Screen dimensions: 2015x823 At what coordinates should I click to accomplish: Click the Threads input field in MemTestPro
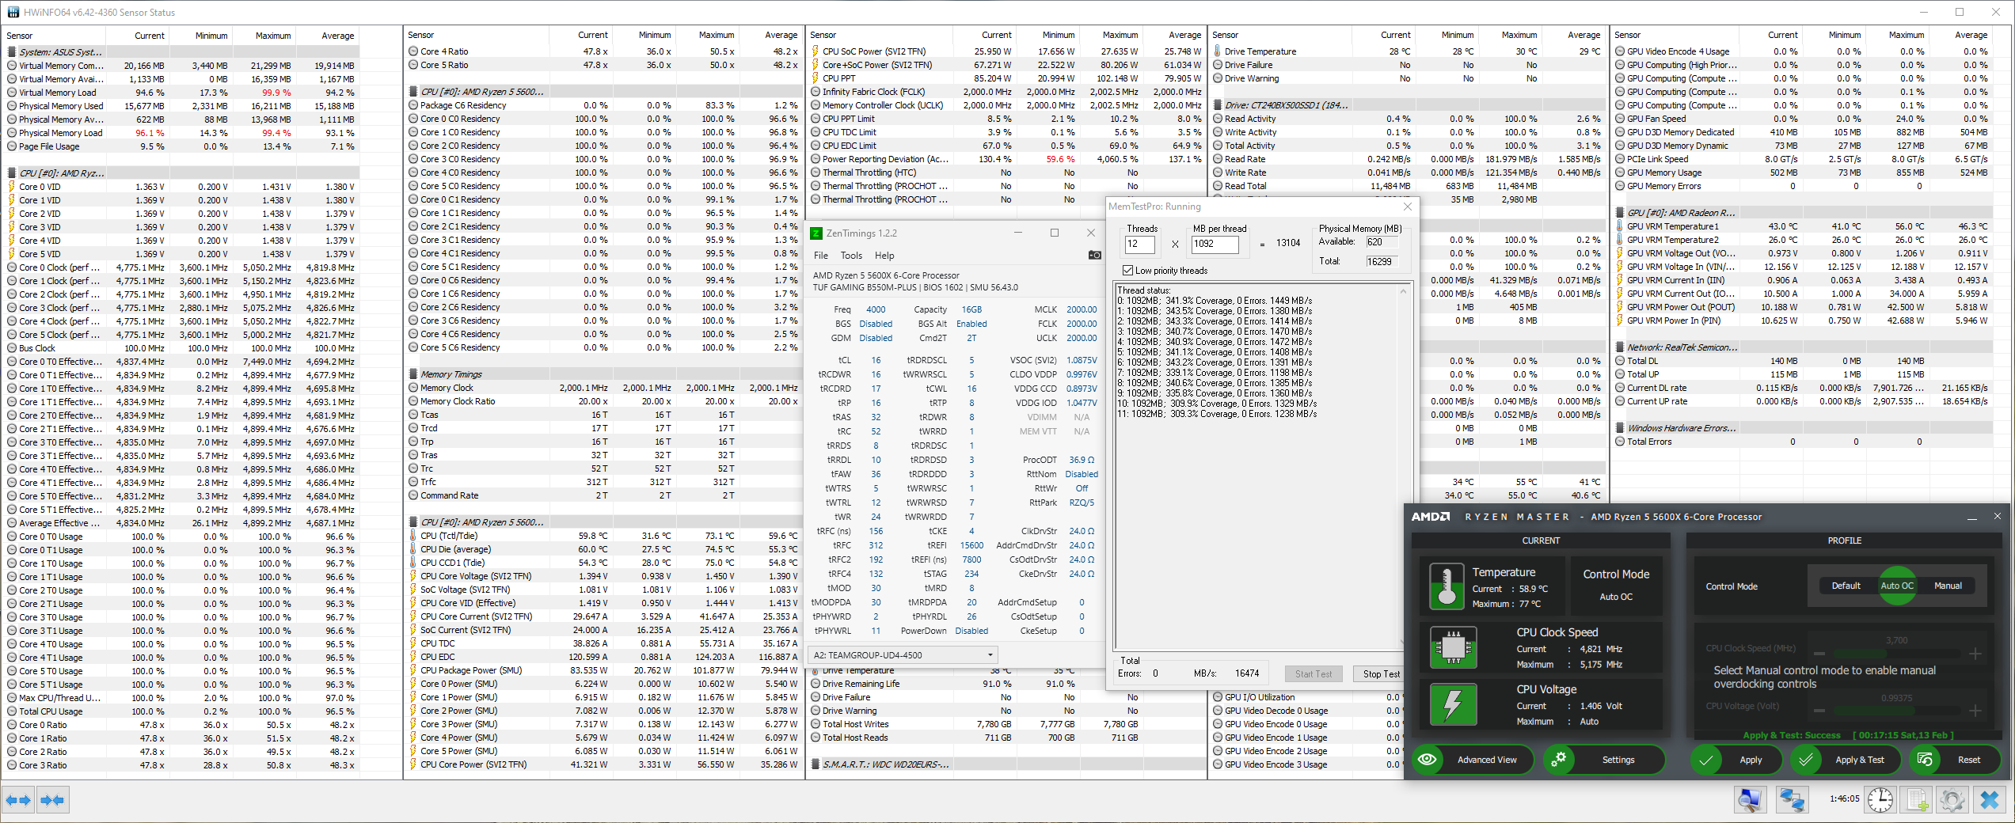[1140, 245]
